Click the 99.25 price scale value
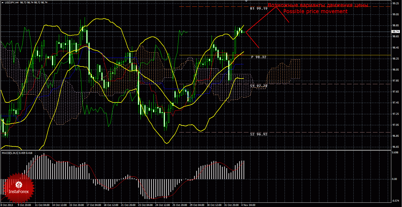This screenshot has width=402, height=207. click(395, 3)
